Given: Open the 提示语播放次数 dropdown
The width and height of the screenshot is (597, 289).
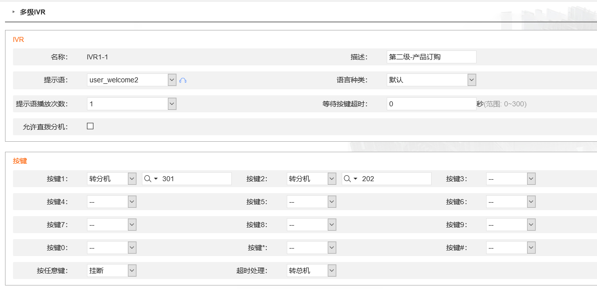Looking at the screenshot, I should (132, 104).
